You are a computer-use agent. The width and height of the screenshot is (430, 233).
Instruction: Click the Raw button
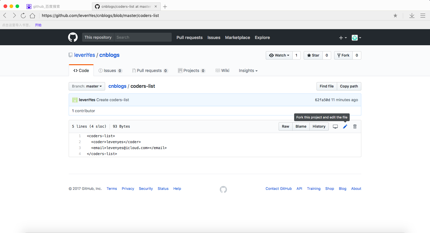[285, 126]
